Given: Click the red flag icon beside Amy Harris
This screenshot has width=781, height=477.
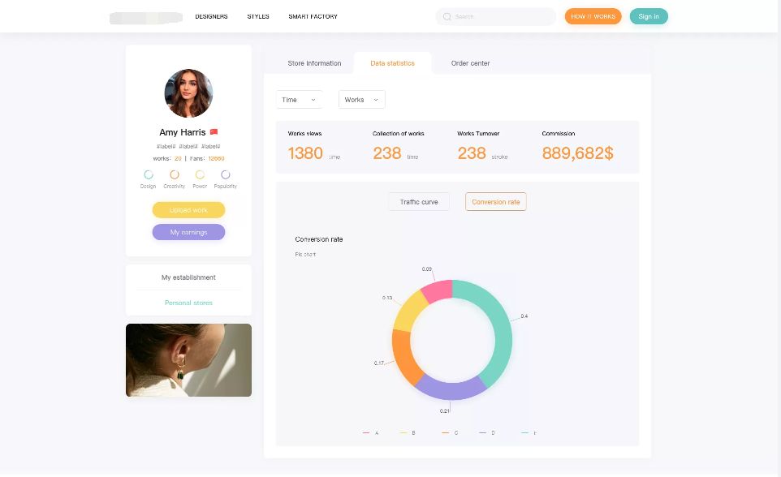Looking at the screenshot, I should (214, 132).
